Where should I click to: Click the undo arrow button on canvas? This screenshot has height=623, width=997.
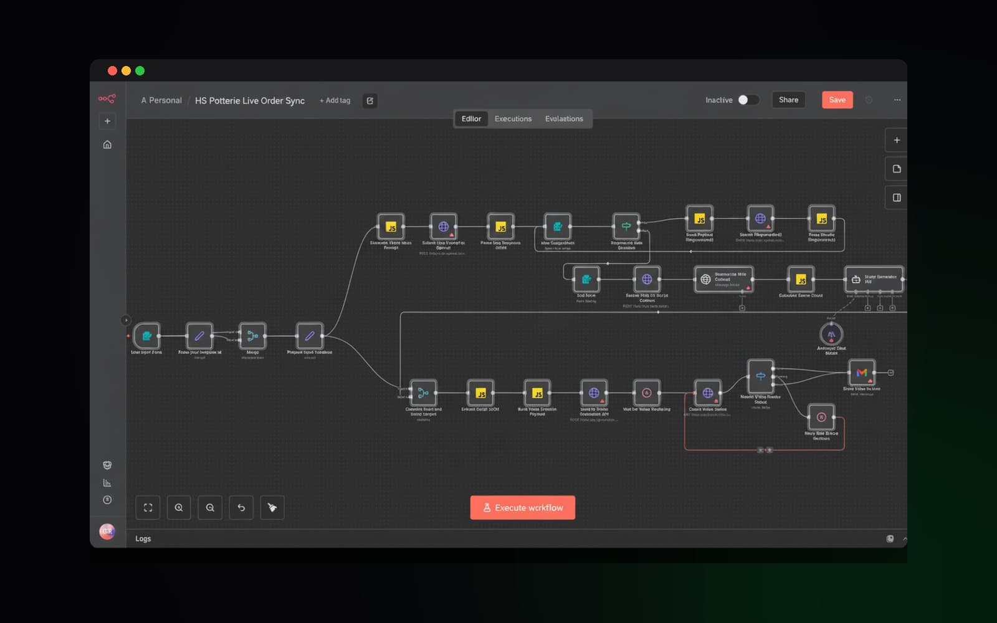[241, 508]
